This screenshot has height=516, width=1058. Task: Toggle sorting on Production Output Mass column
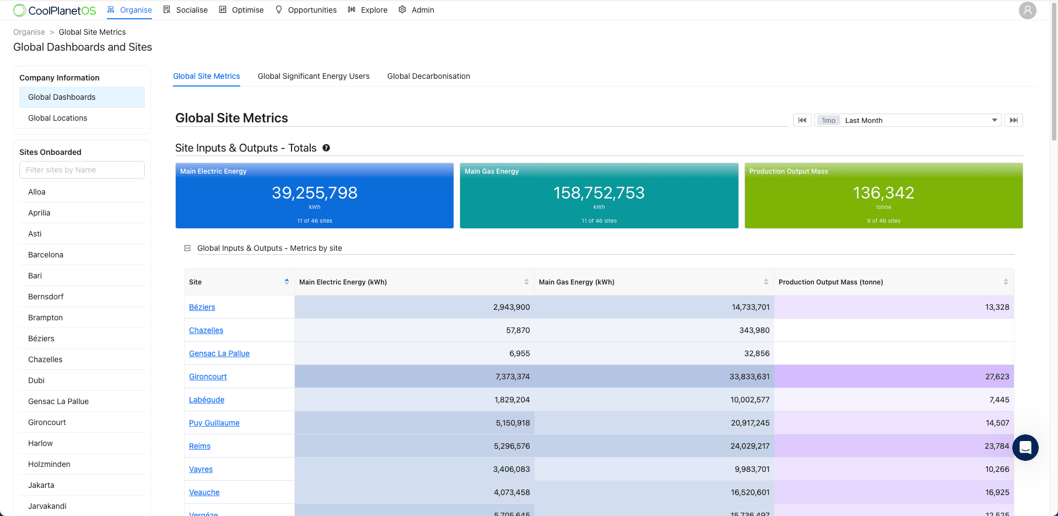pyautogui.click(x=1007, y=281)
